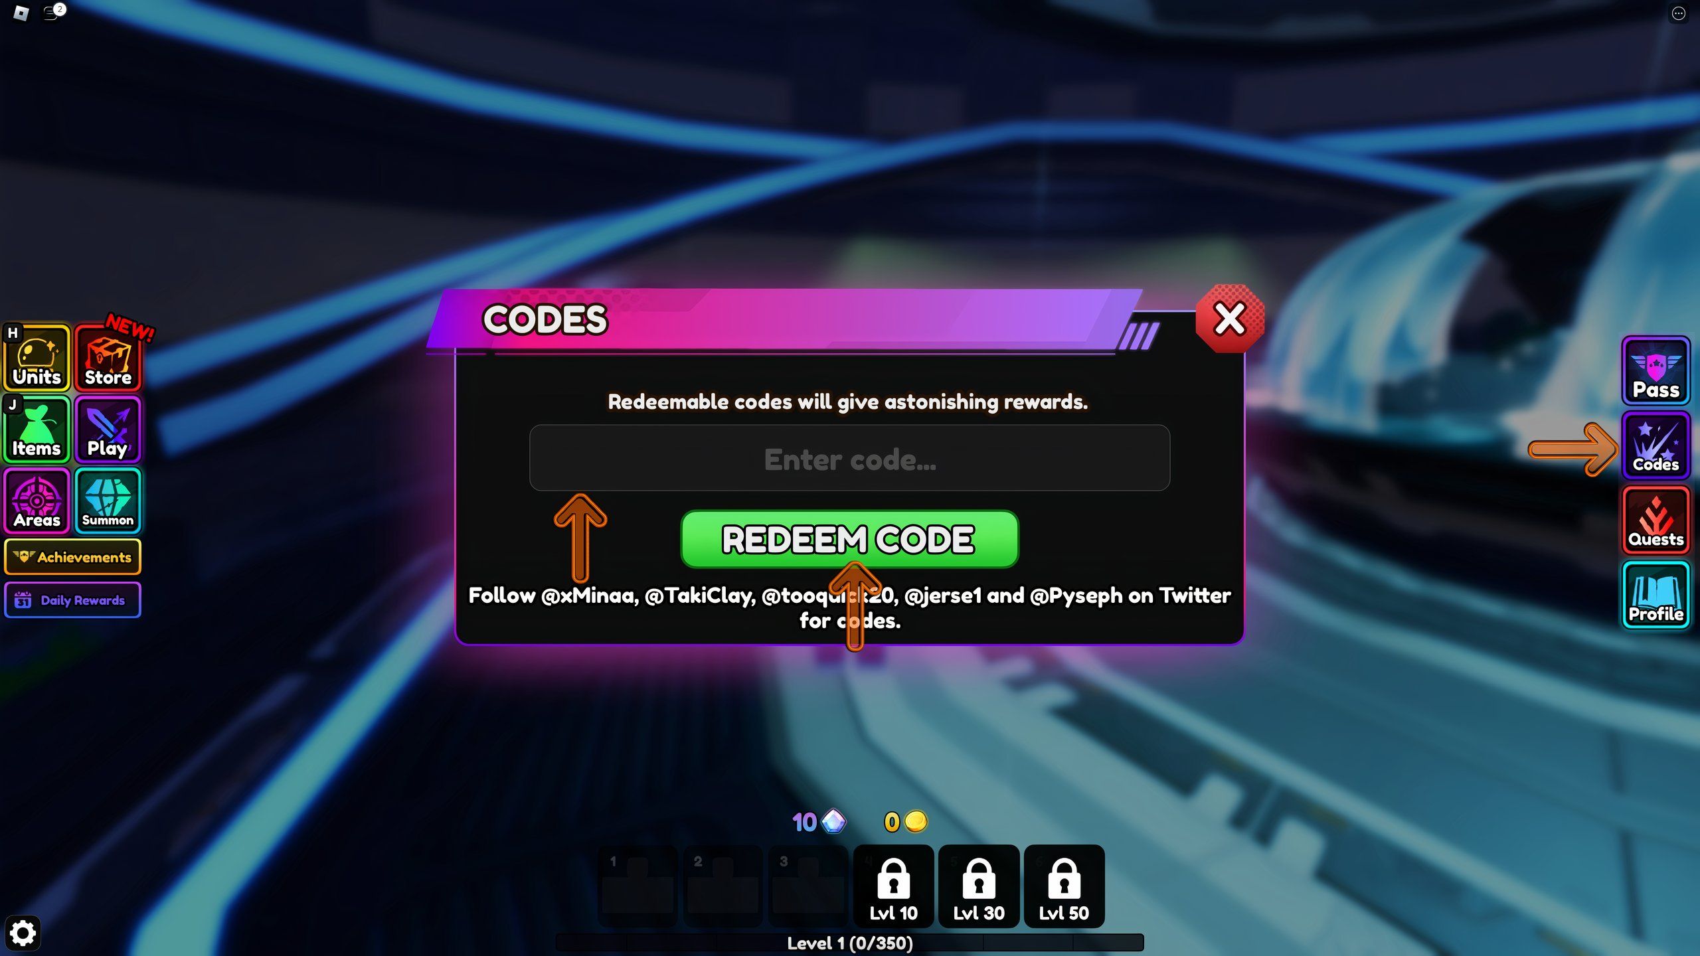View experience progress bar Level 1
The height and width of the screenshot is (956, 1700).
point(850,944)
